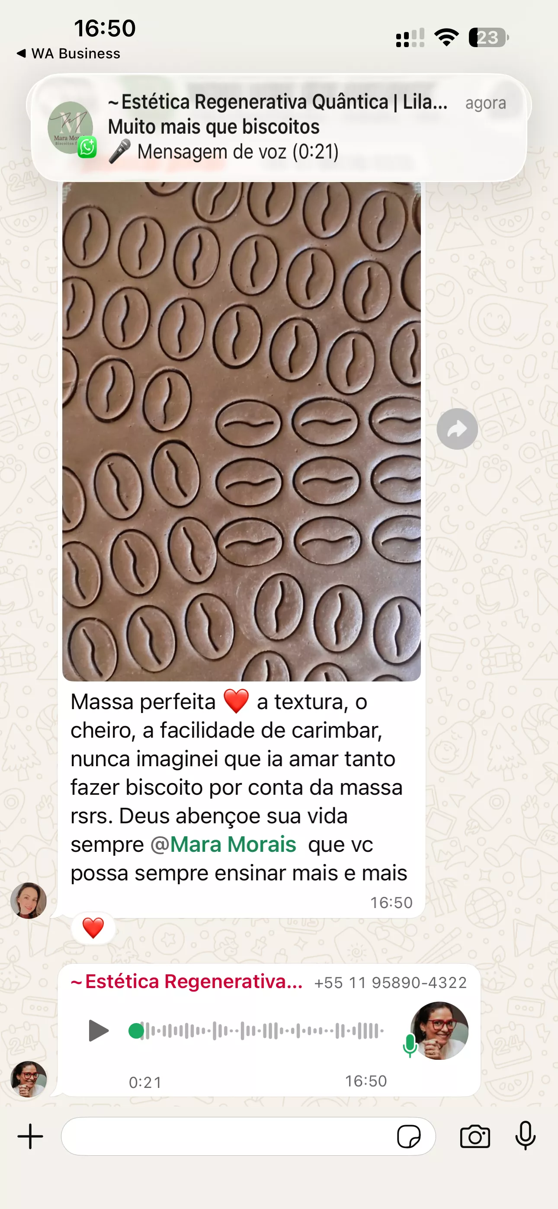
Task: Tap phone number +55 11 95890-4322
Action: [390, 982]
